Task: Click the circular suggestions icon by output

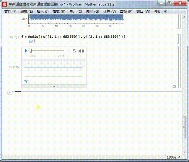Action: [174, 86]
